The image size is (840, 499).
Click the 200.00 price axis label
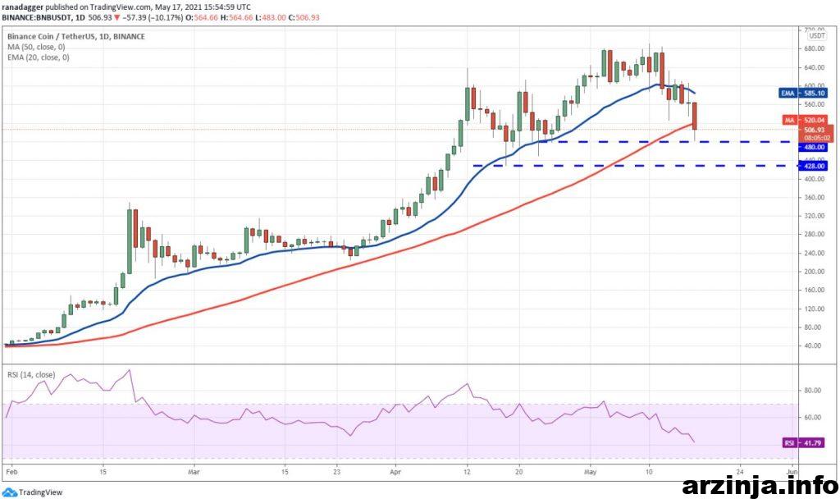pos(815,272)
